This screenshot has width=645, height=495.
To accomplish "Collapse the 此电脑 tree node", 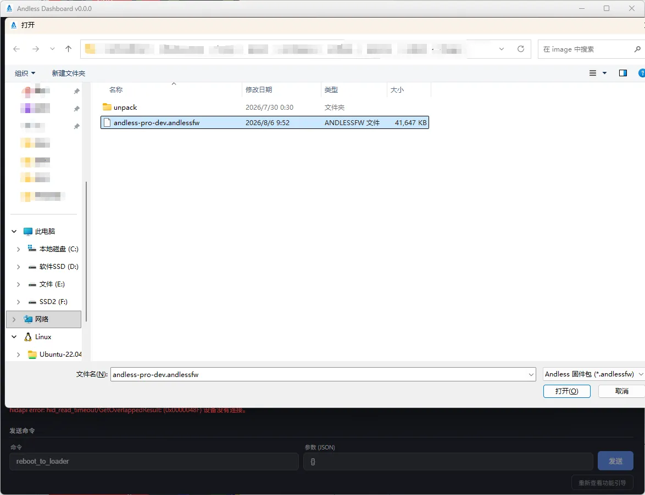I will (x=14, y=231).
